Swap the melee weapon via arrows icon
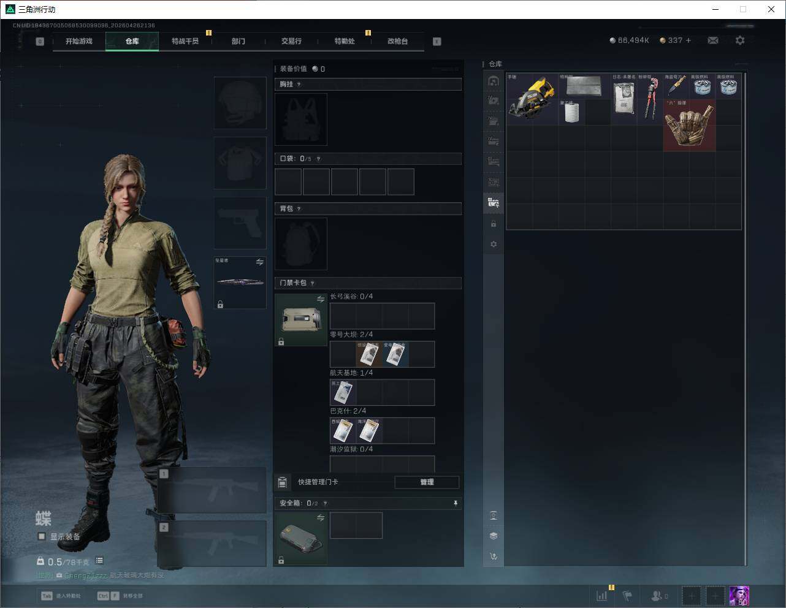This screenshot has width=786, height=608. click(260, 262)
